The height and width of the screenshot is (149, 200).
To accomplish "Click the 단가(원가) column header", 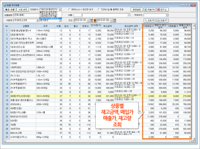I will tap(96, 25).
